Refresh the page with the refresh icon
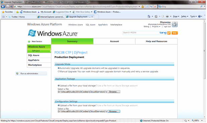 pyautogui.click(x=151, y=6)
